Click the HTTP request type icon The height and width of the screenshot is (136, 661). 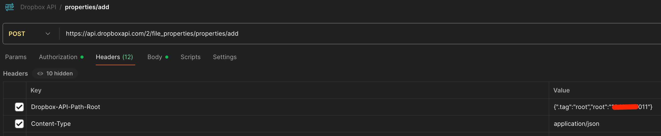[10, 7]
